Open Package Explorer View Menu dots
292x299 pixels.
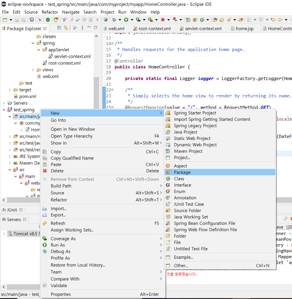tap(82, 28)
